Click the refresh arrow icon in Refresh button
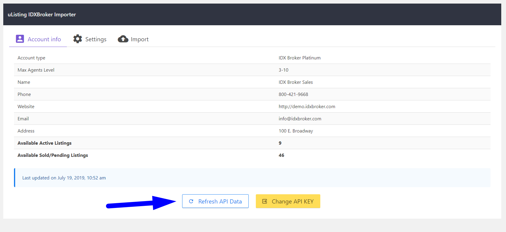506x232 pixels. 191,201
